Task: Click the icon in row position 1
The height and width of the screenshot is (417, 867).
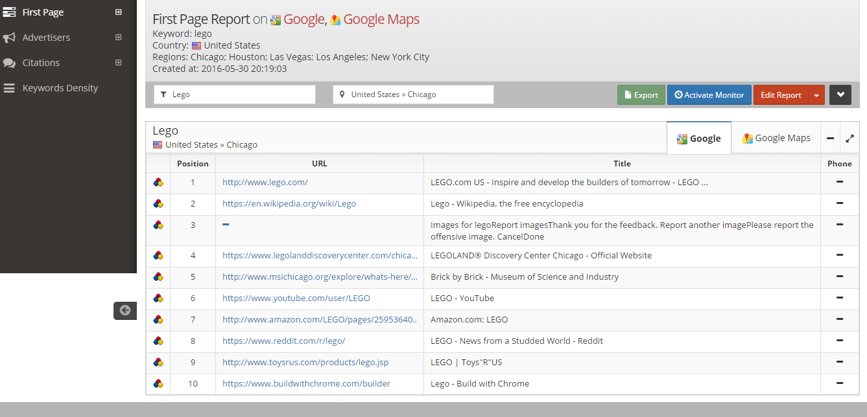Action: coord(158,183)
